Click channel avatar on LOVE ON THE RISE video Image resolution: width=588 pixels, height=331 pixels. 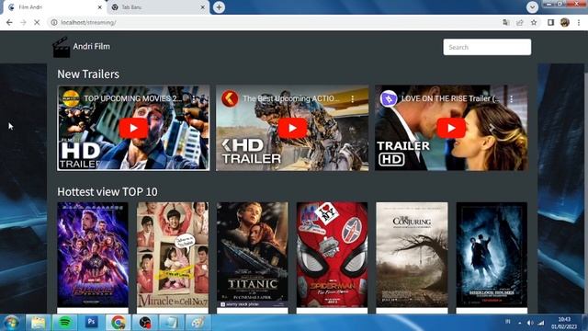pos(389,98)
